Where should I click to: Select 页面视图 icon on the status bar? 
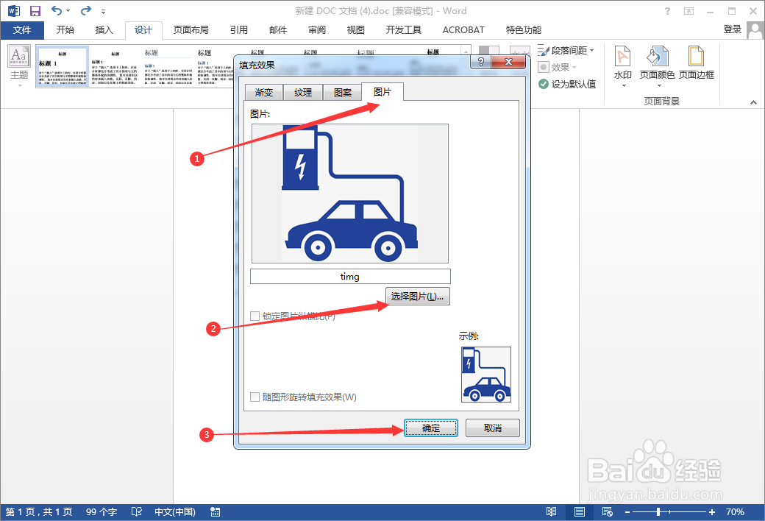(x=579, y=511)
